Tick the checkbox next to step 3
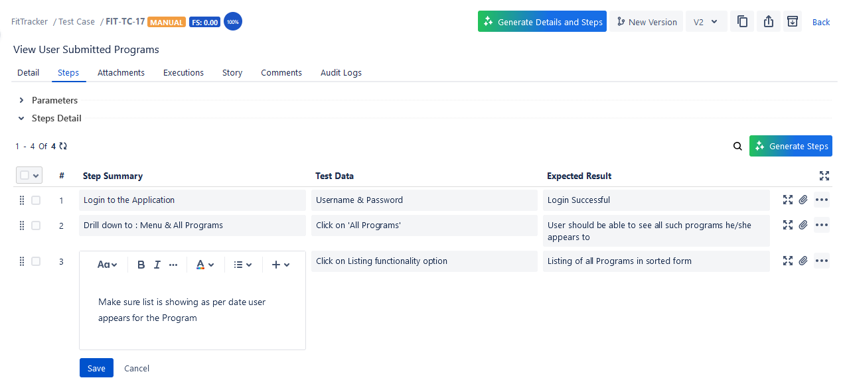This screenshot has width=843, height=382. tap(36, 261)
